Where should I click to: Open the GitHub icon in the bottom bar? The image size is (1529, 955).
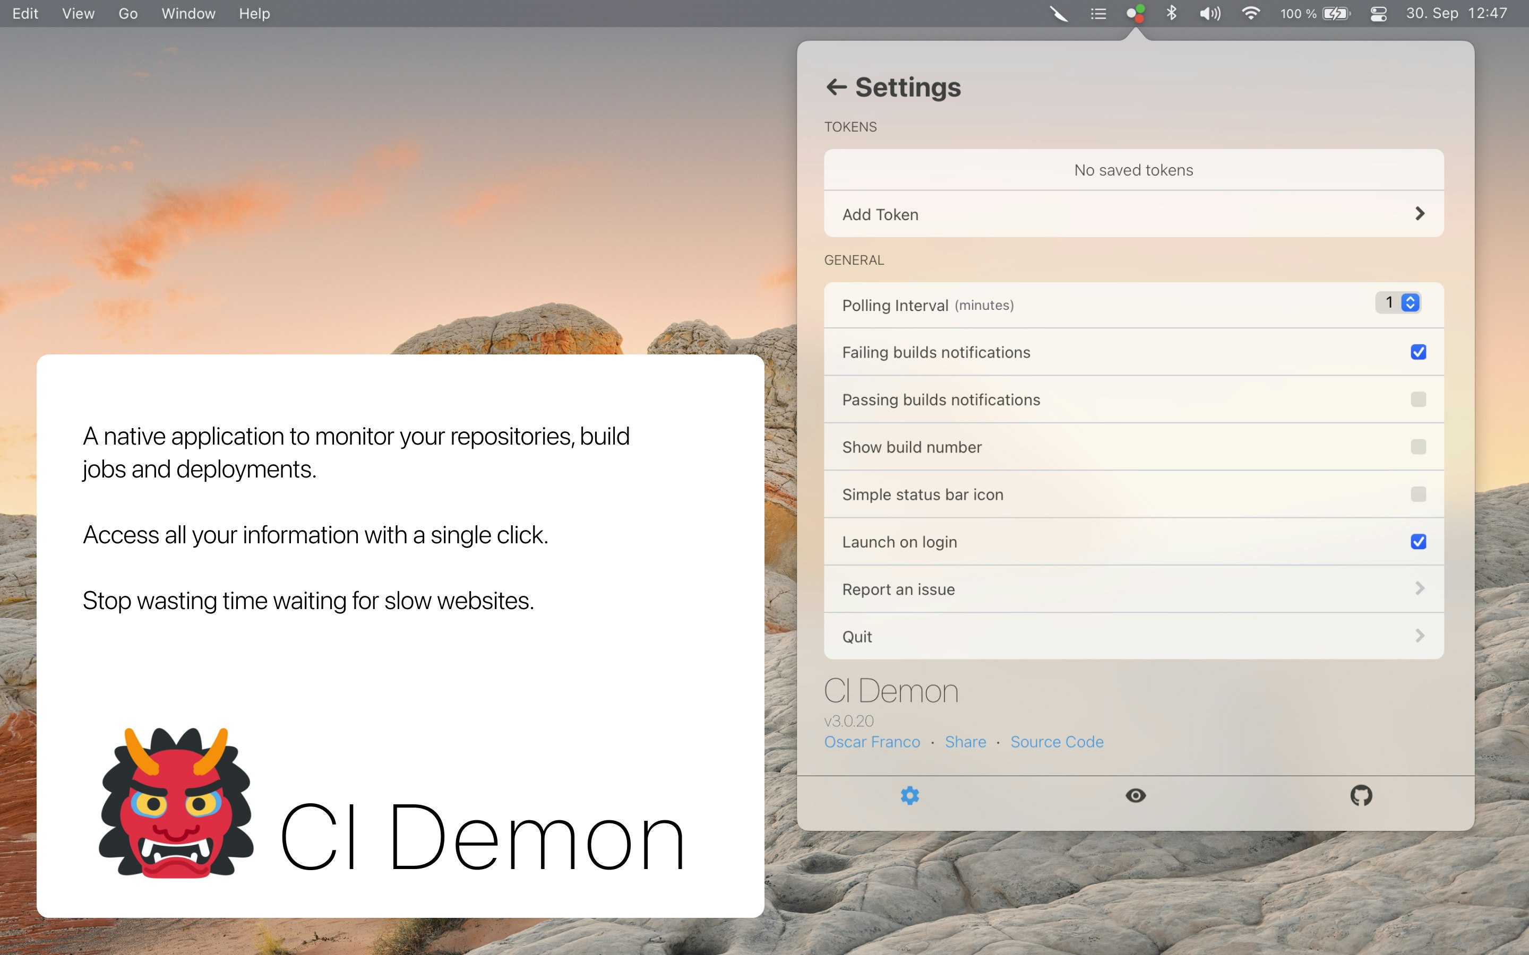1361,795
